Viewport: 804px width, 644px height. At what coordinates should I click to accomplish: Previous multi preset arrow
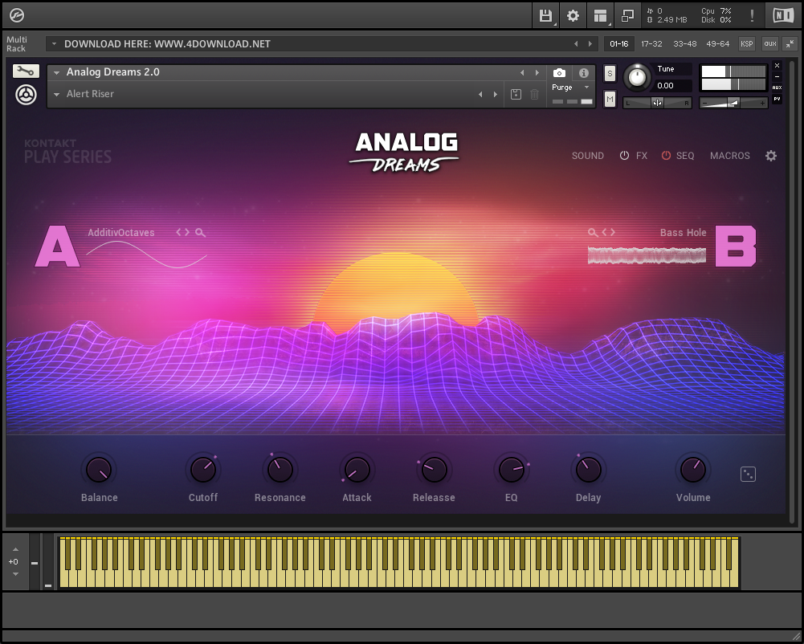coord(576,44)
